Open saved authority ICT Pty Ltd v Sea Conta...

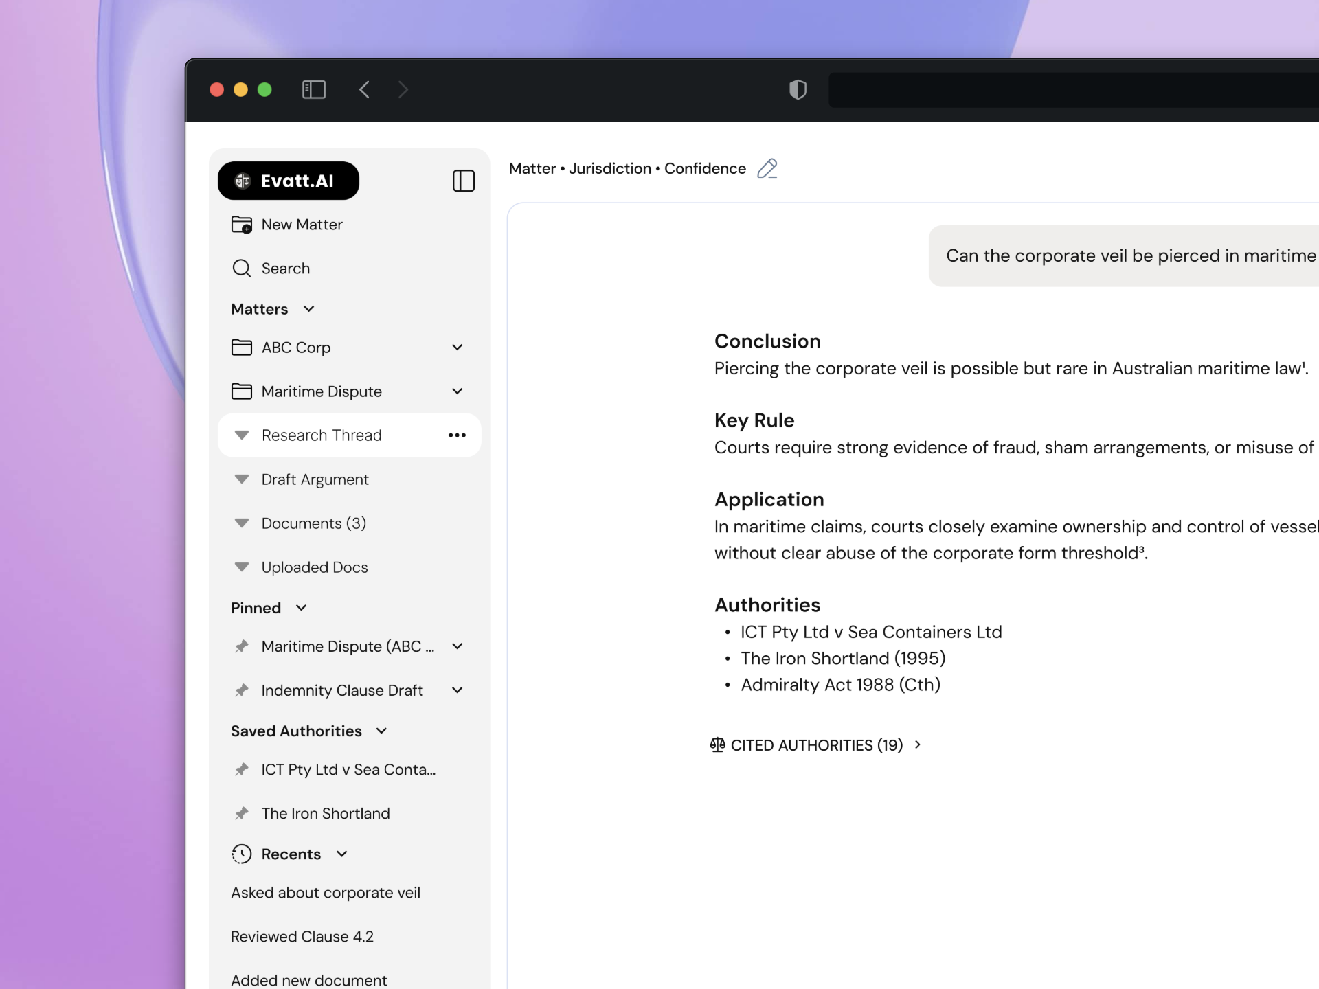(348, 770)
